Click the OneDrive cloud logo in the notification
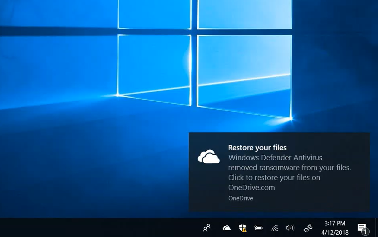The height and width of the screenshot is (237, 378). 208,156
